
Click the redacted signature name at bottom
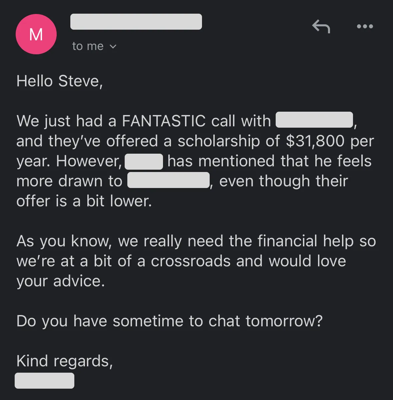44,381
